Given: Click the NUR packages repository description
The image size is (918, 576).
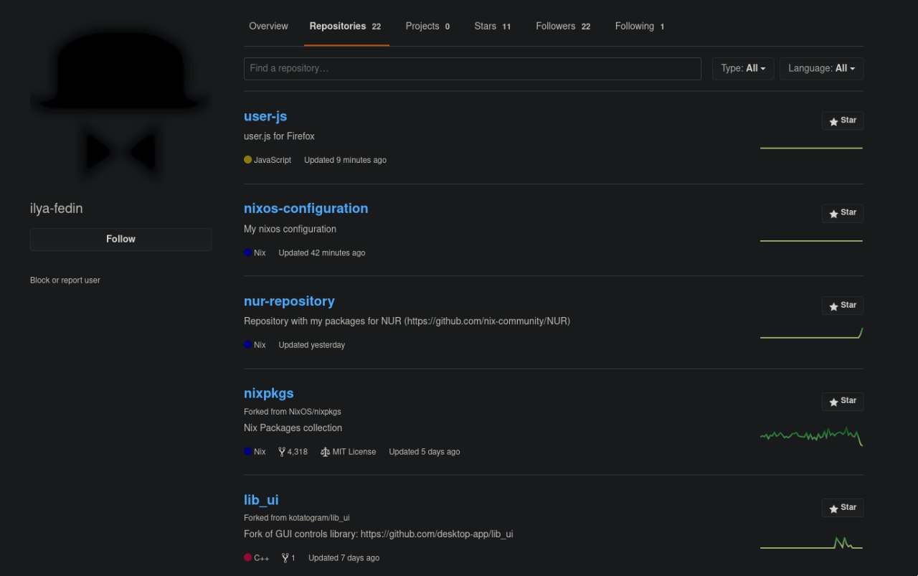Looking at the screenshot, I should (407, 321).
